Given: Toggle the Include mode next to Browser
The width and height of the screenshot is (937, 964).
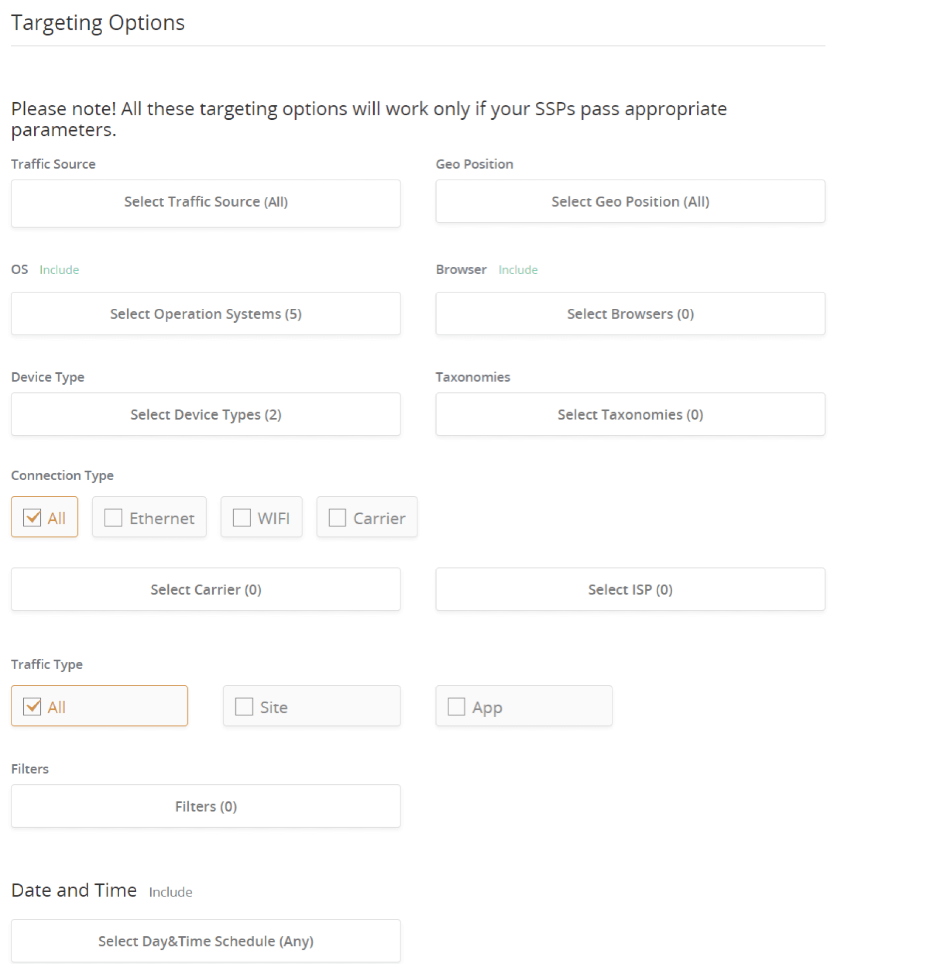Looking at the screenshot, I should pyautogui.click(x=518, y=269).
